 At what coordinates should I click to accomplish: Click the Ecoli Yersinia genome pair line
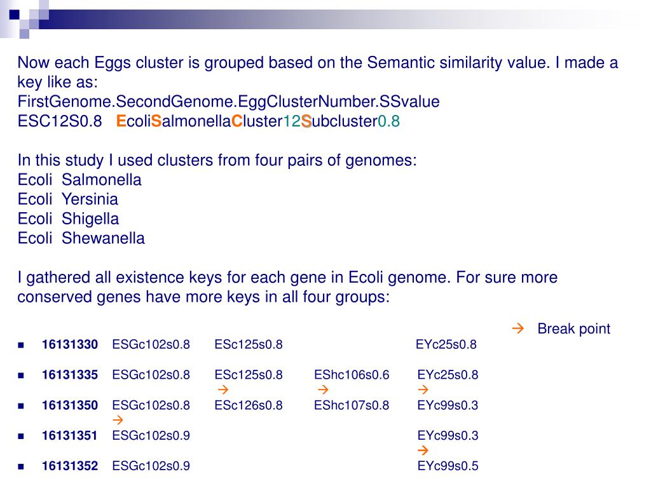point(67,199)
